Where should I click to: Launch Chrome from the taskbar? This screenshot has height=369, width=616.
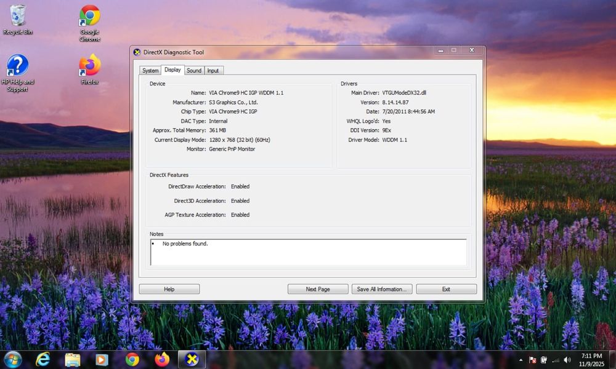pyautogui.click(x=132, y=360)
